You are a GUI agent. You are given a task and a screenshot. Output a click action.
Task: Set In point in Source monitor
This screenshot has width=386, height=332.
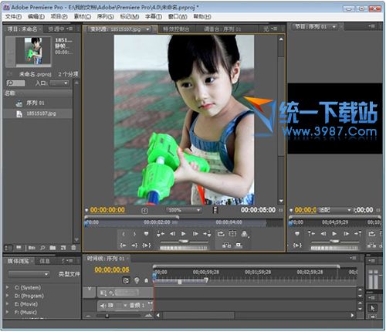[x=124, y=234]
